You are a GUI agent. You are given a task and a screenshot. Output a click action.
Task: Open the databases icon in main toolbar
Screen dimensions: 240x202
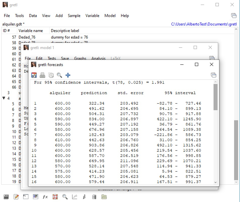click(x=94, y=197)
